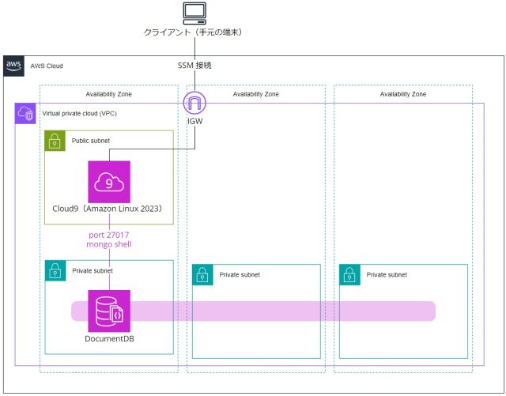Click the client computer icon
This screenshot has width=506, height=396.
[x=194, y=13]
